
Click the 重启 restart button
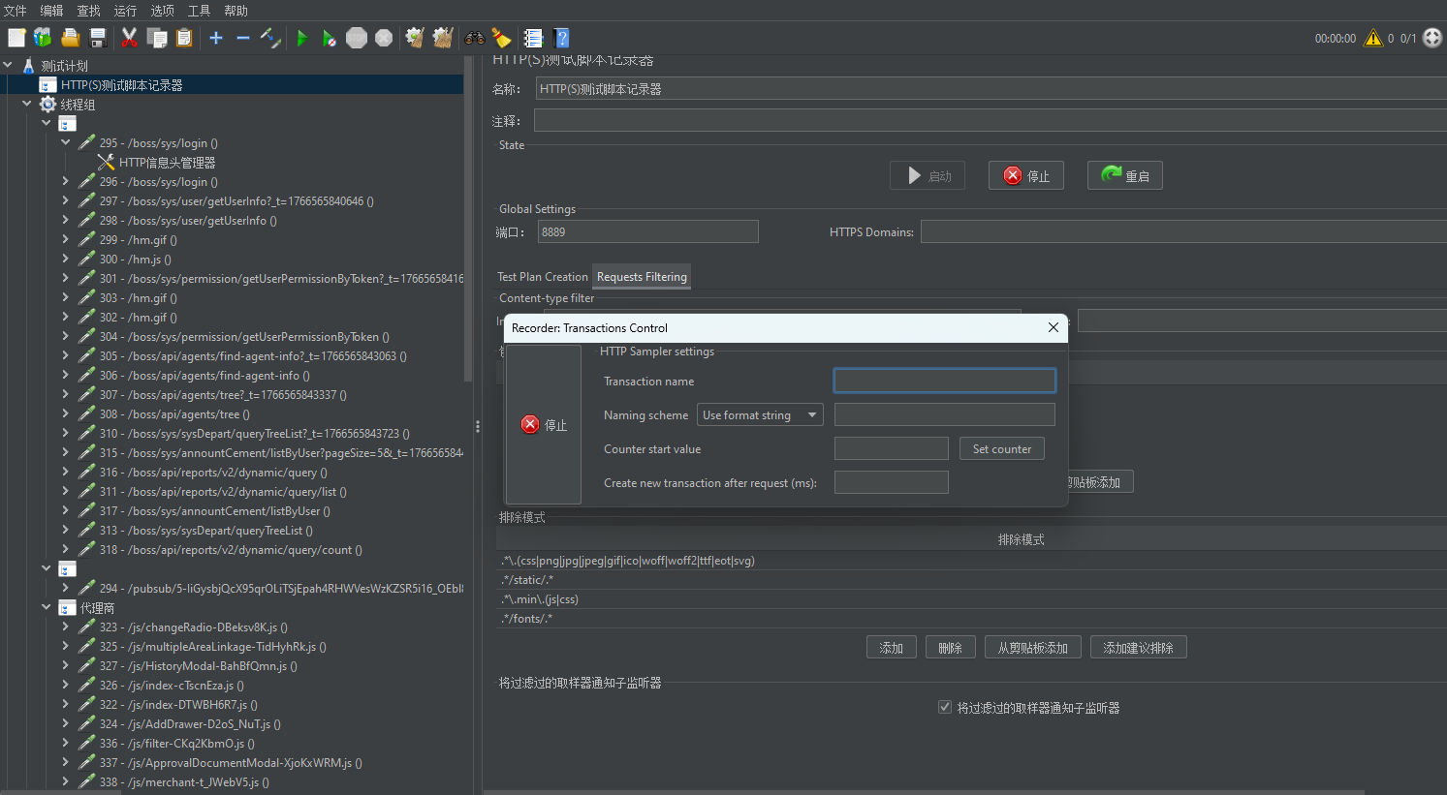[1124, 175]
